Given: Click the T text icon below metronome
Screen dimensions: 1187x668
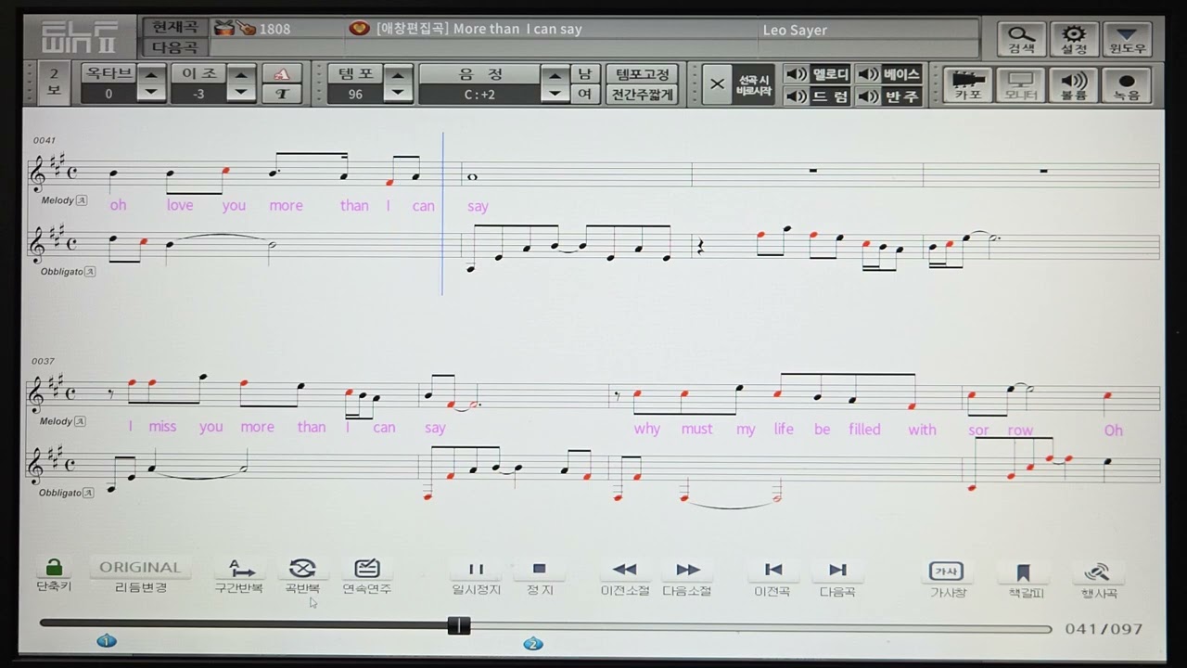Looking at the screenshot, I should (x=282, y=94).
